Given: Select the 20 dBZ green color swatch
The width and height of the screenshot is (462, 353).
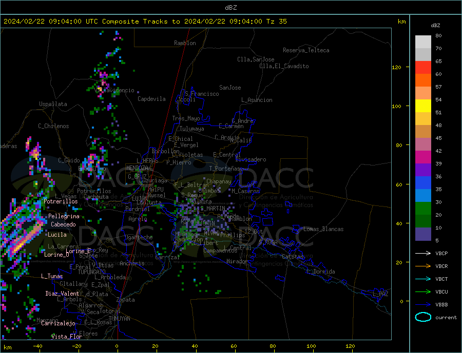Looking at the screenshot, I should 423,221.
